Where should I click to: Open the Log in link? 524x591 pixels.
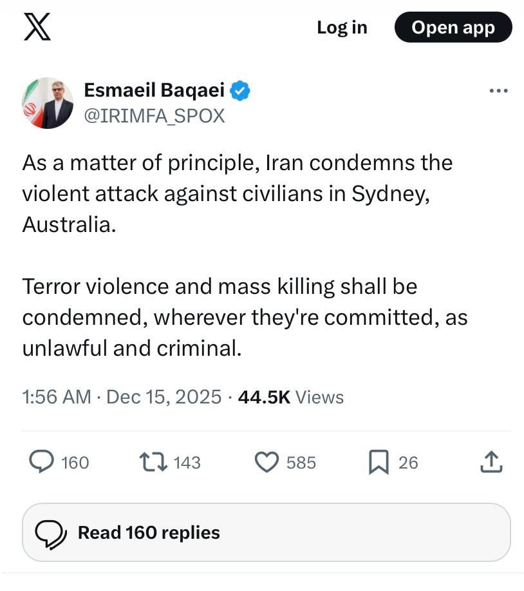[342, 27]
